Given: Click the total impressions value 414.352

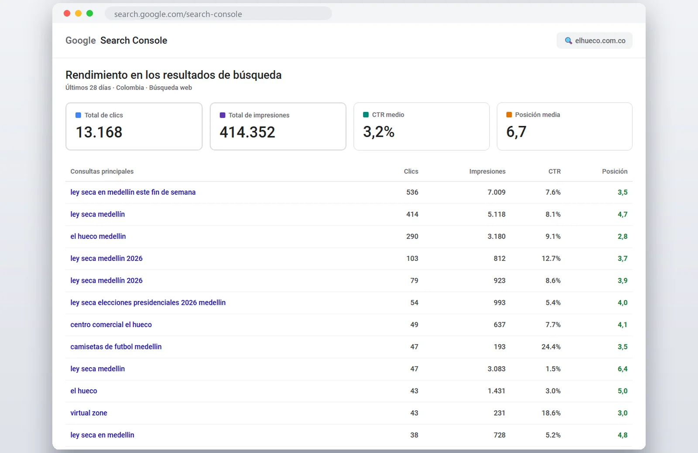Looking at the screenshot, I should 247,132.
